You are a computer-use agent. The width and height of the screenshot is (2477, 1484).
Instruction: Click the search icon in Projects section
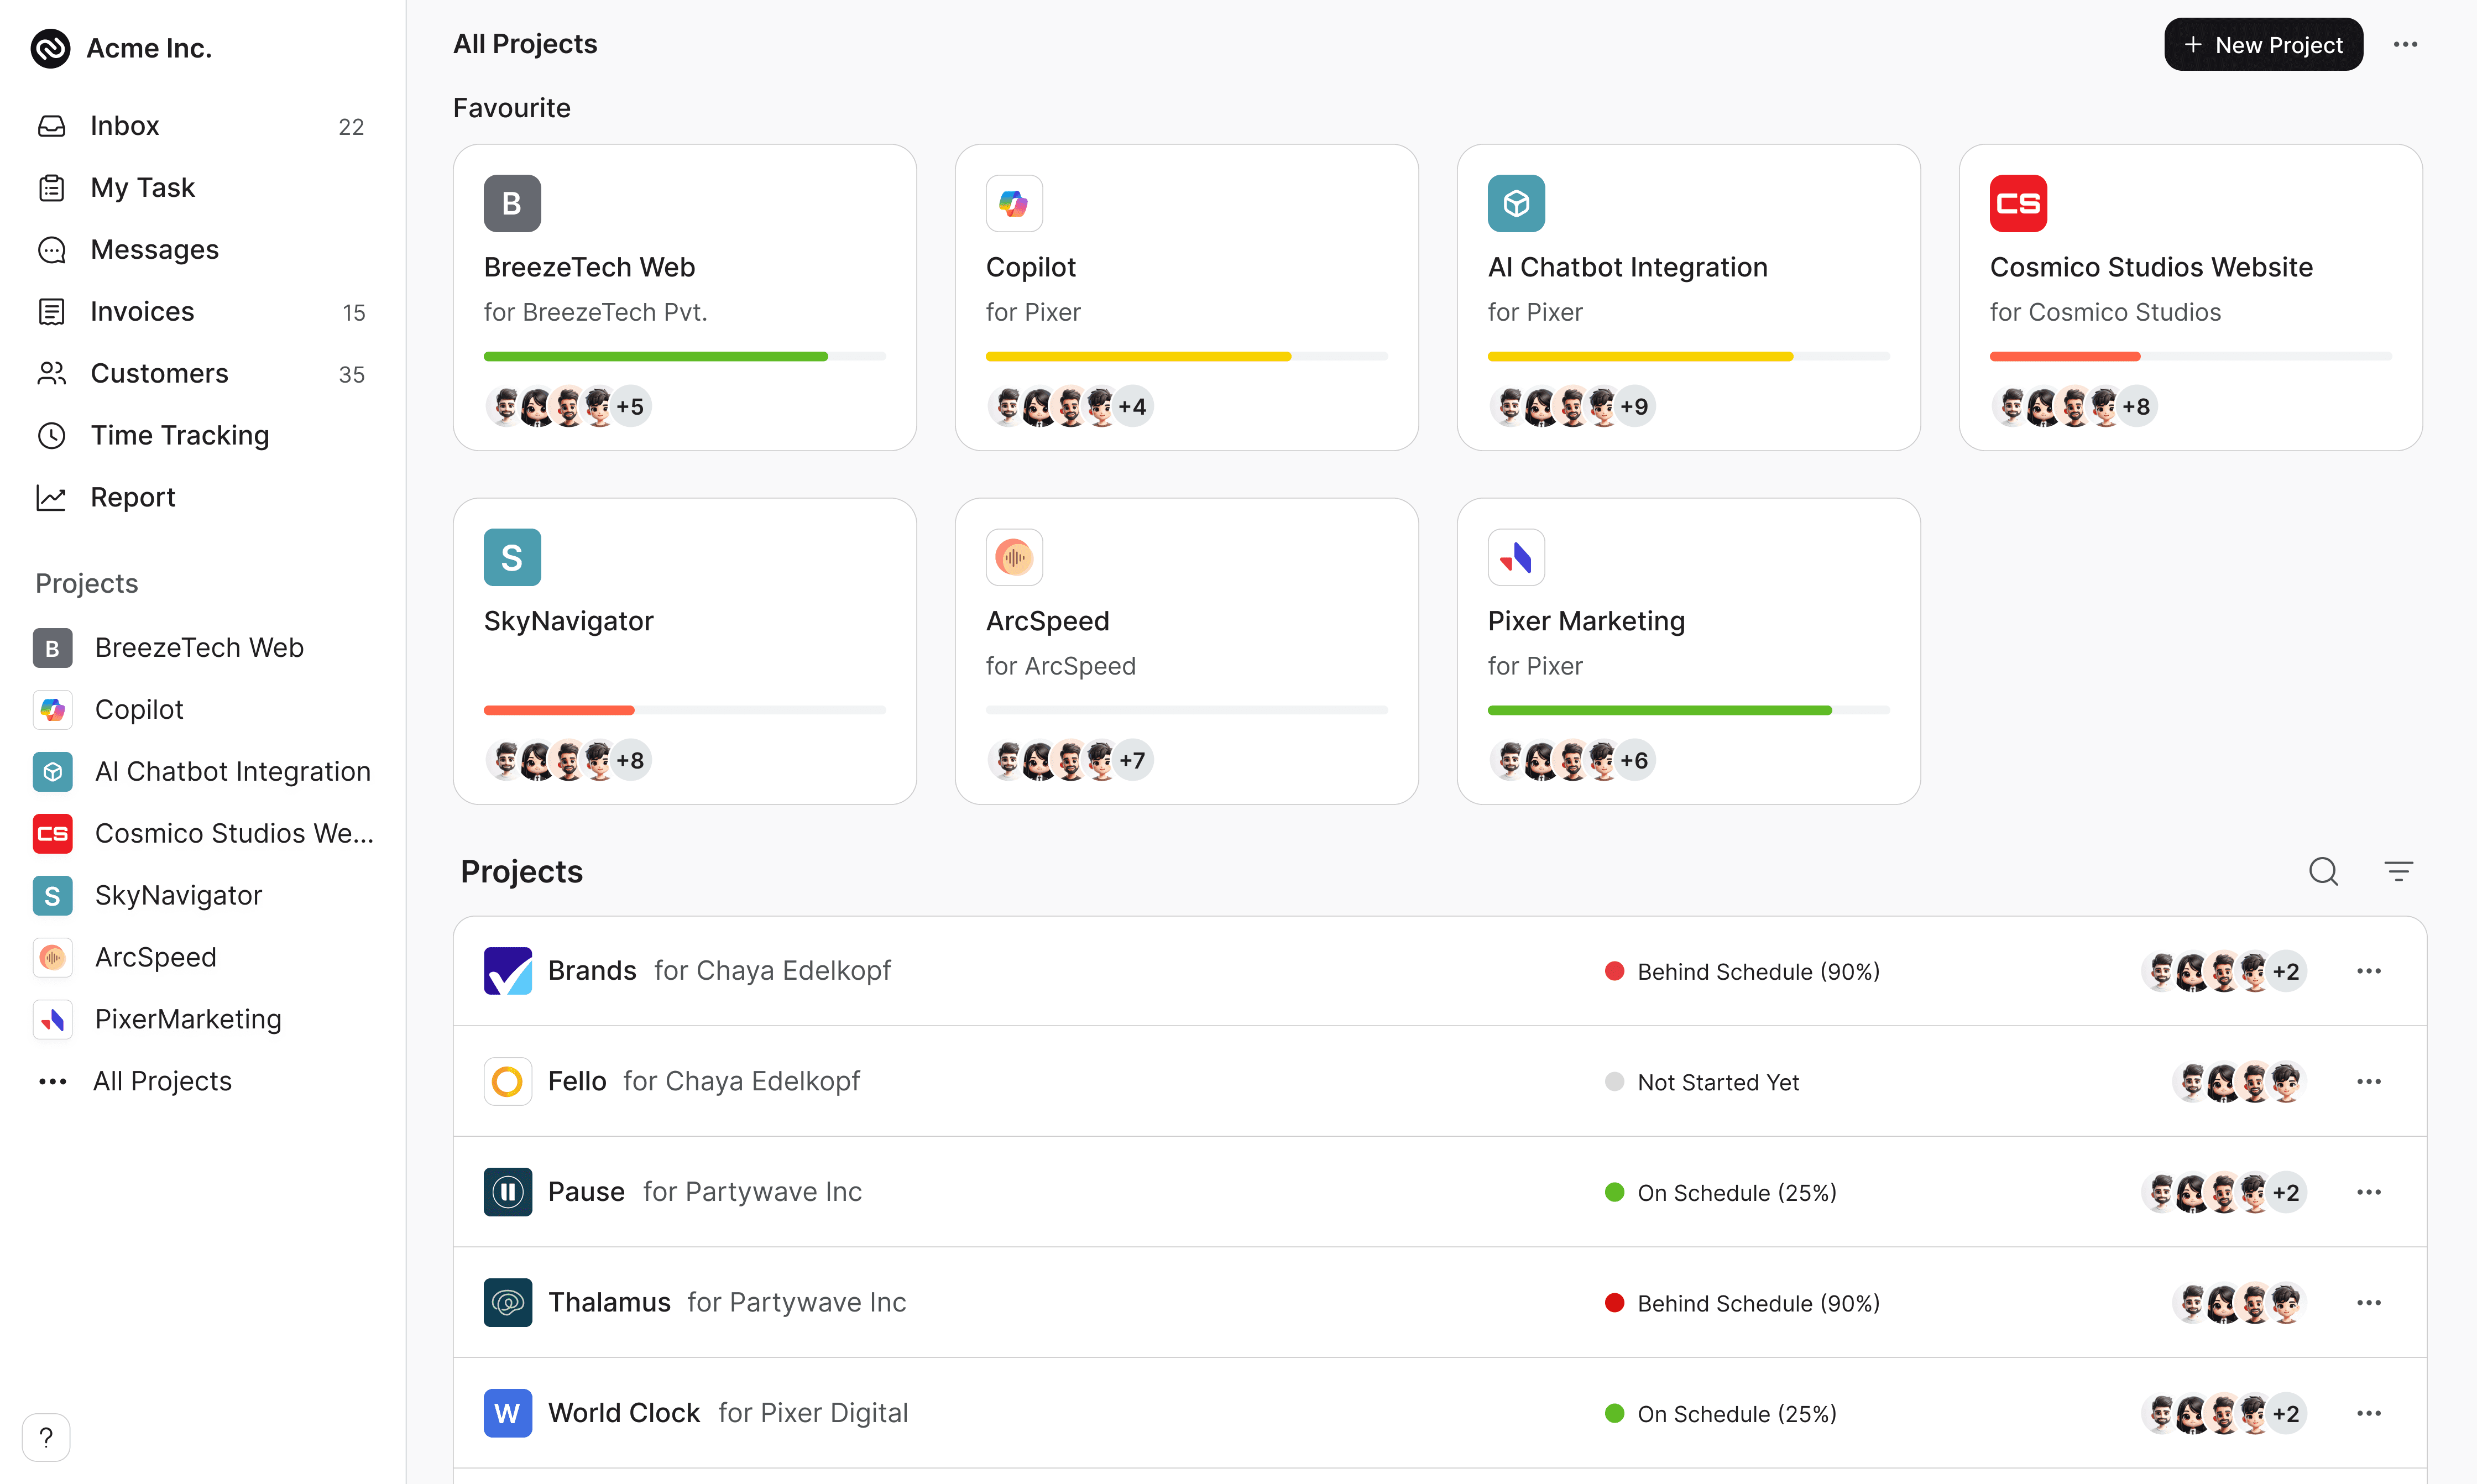tap(2323, 872)
